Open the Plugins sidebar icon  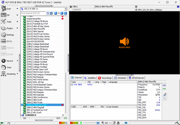click(x=3, y=28)
